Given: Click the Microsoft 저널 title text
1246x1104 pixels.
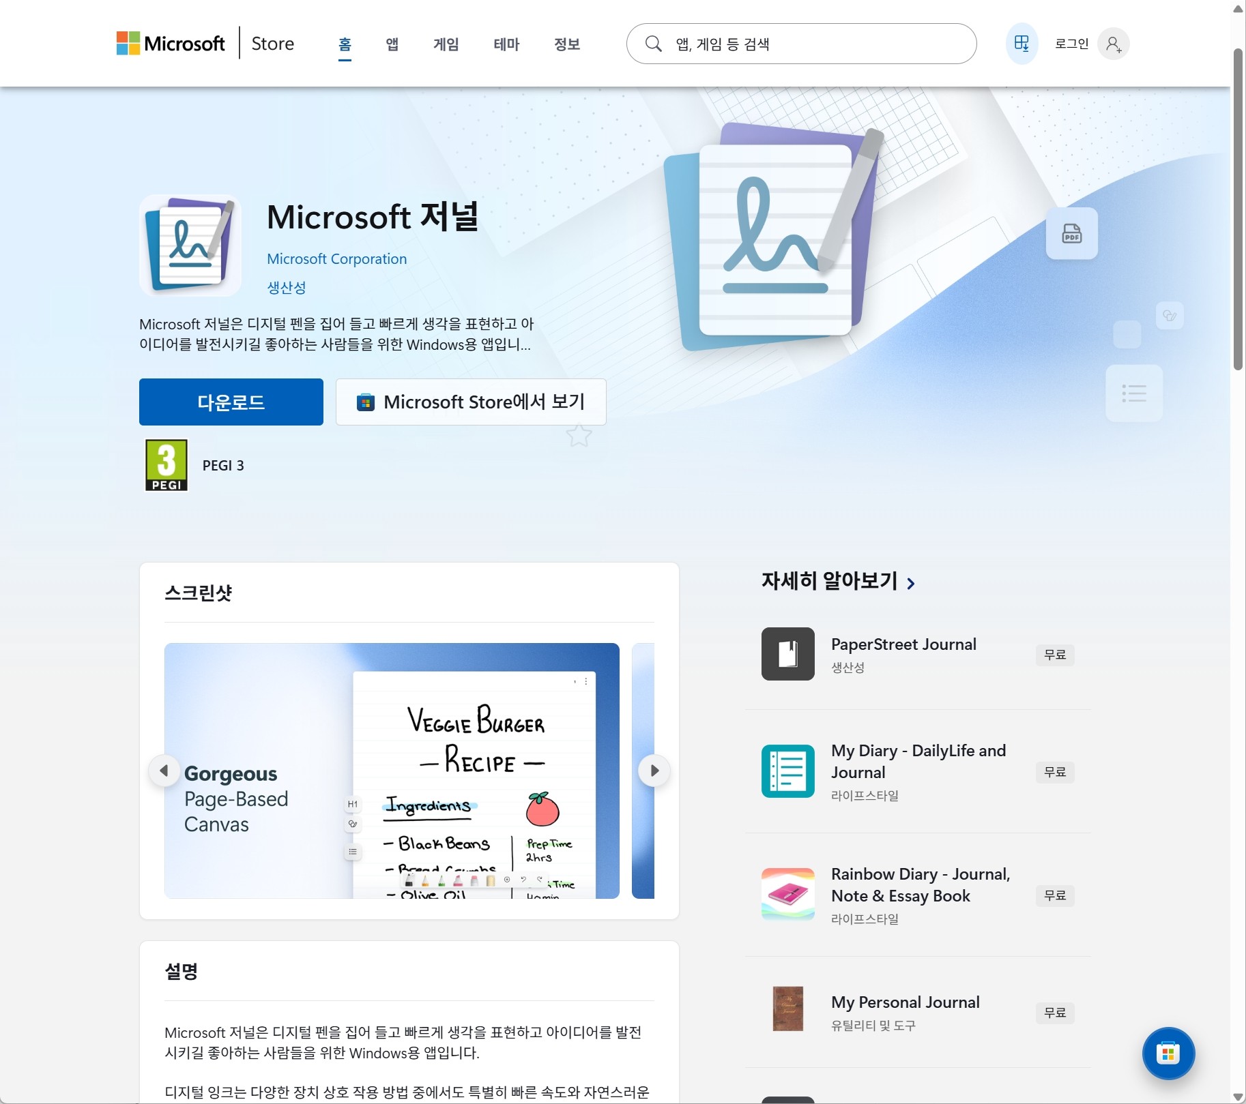Looking at the screenshot, I should click(x=373, y=217).
